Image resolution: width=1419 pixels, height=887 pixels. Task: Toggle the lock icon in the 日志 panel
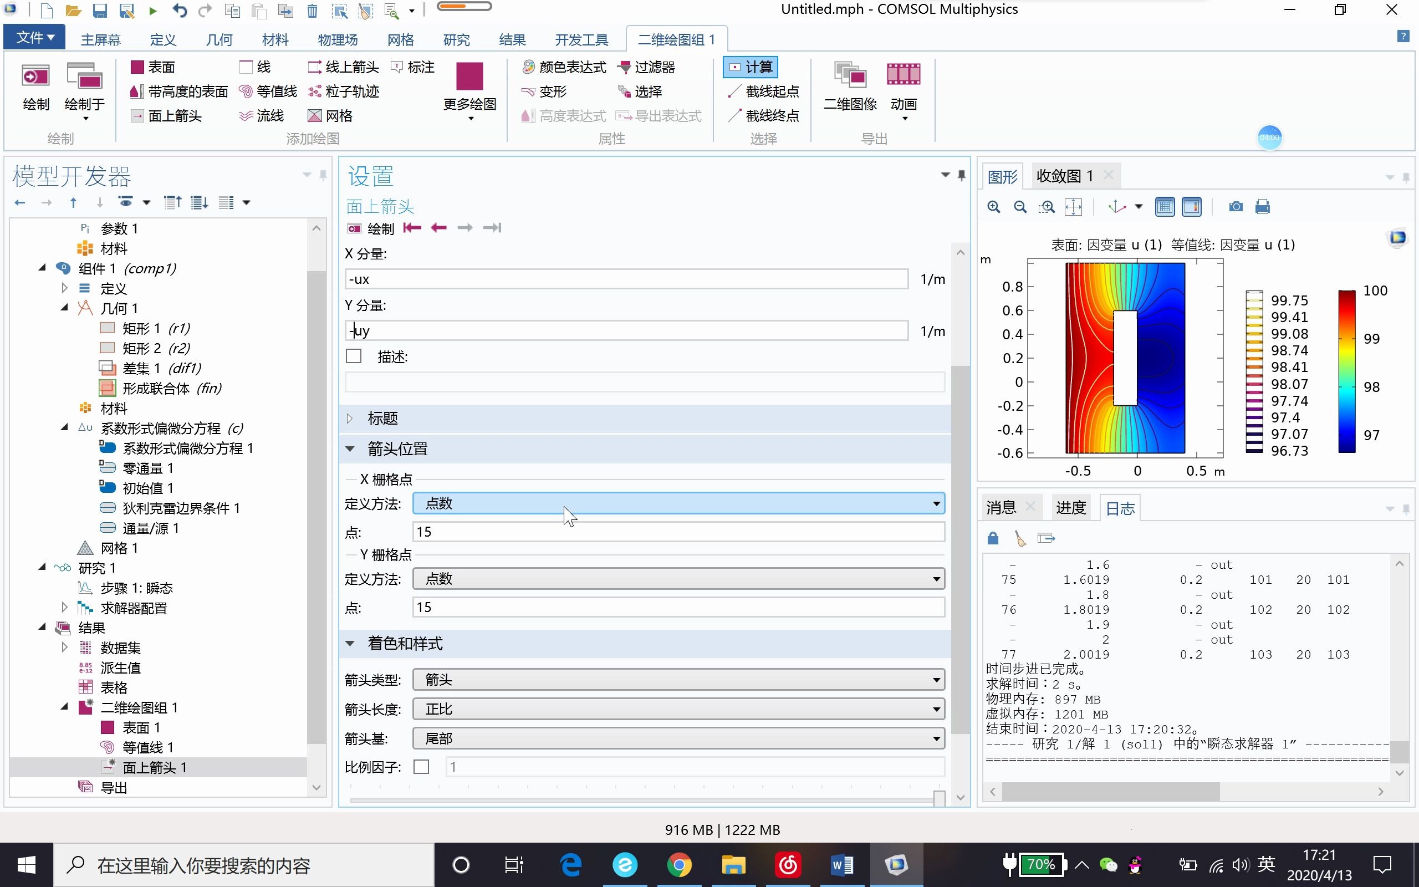click(993, 537)
